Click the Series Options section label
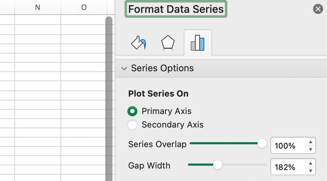This screenshot has height=181, width=327. pyautogui.click(x=162, y=68)
